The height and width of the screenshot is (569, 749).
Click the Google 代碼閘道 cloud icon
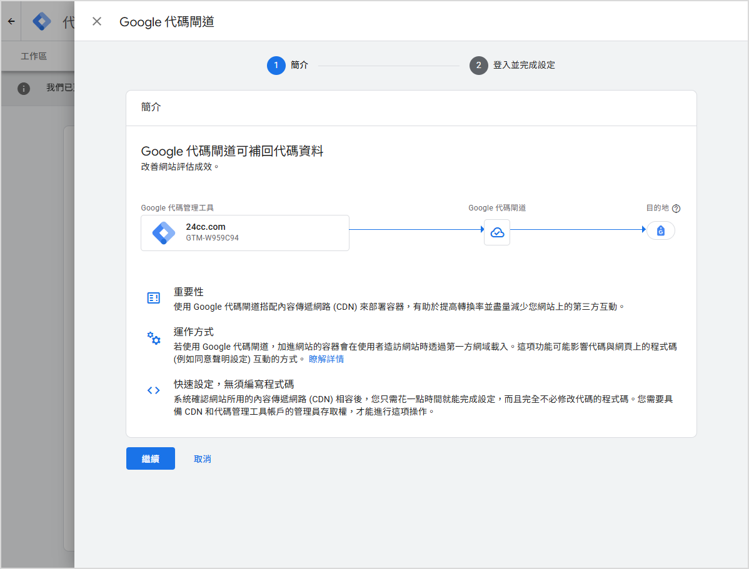(497, 232)
